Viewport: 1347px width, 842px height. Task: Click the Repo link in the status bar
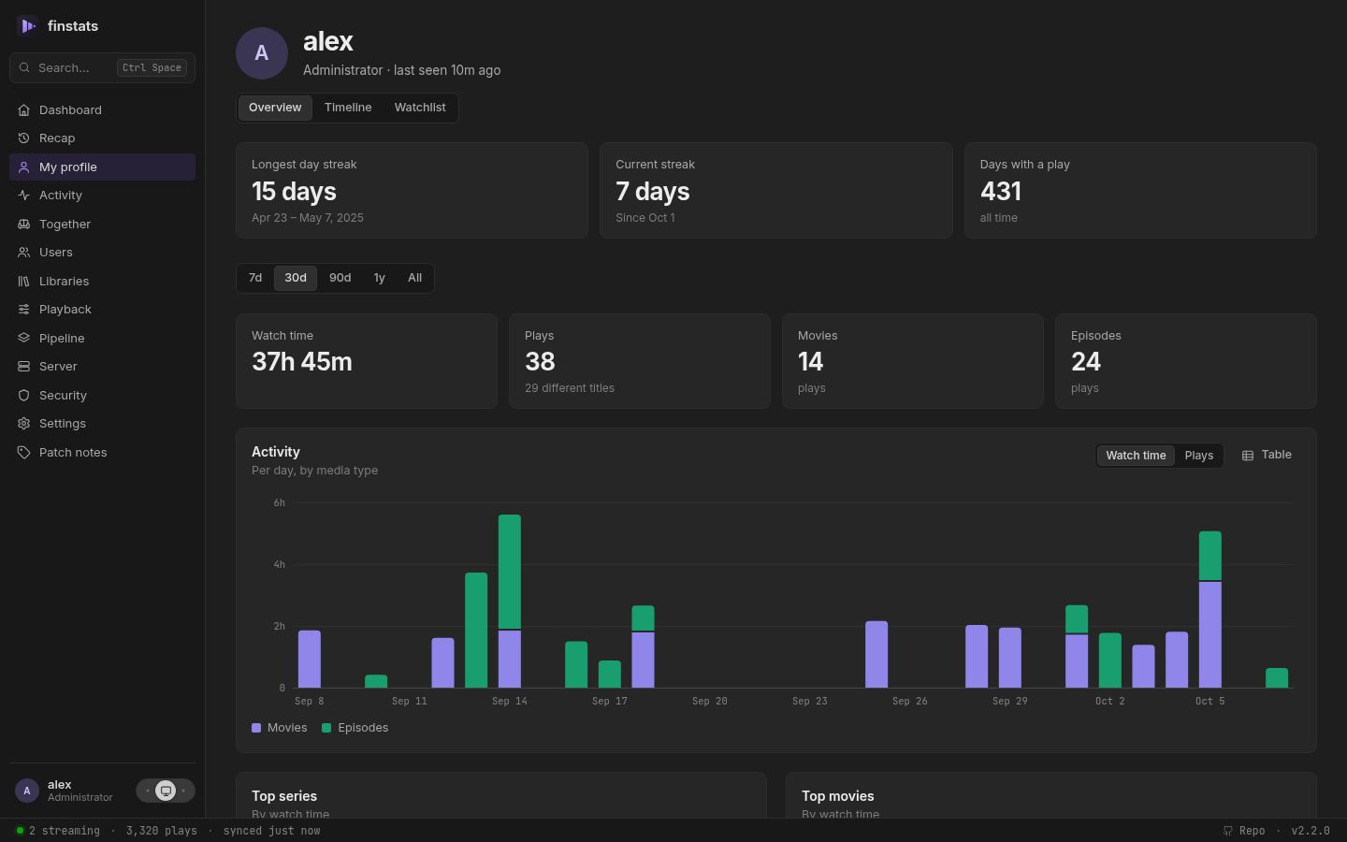tap(1244, 831)
